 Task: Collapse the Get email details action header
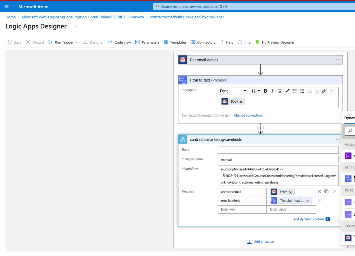(260, 60)
